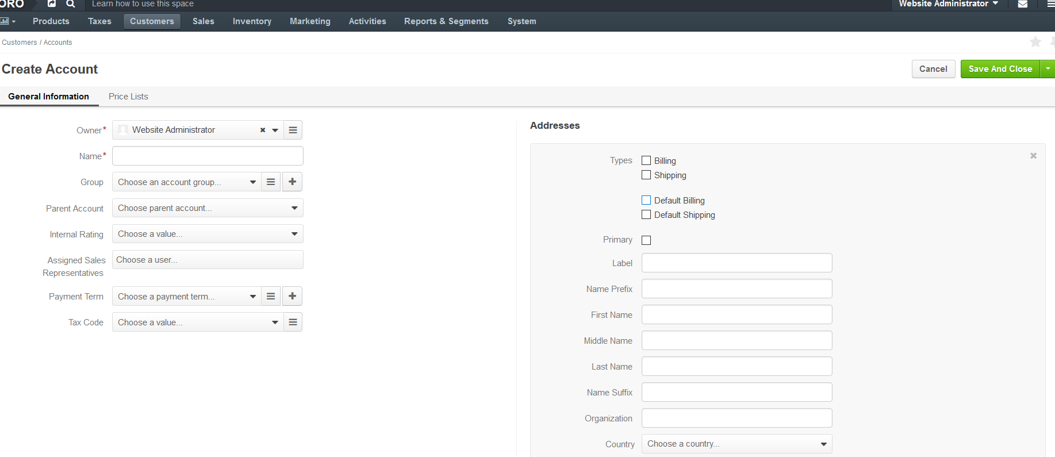The image size is (1055, 457).
Task: Expand the Owner dropdown arrow
Action: 275,130
